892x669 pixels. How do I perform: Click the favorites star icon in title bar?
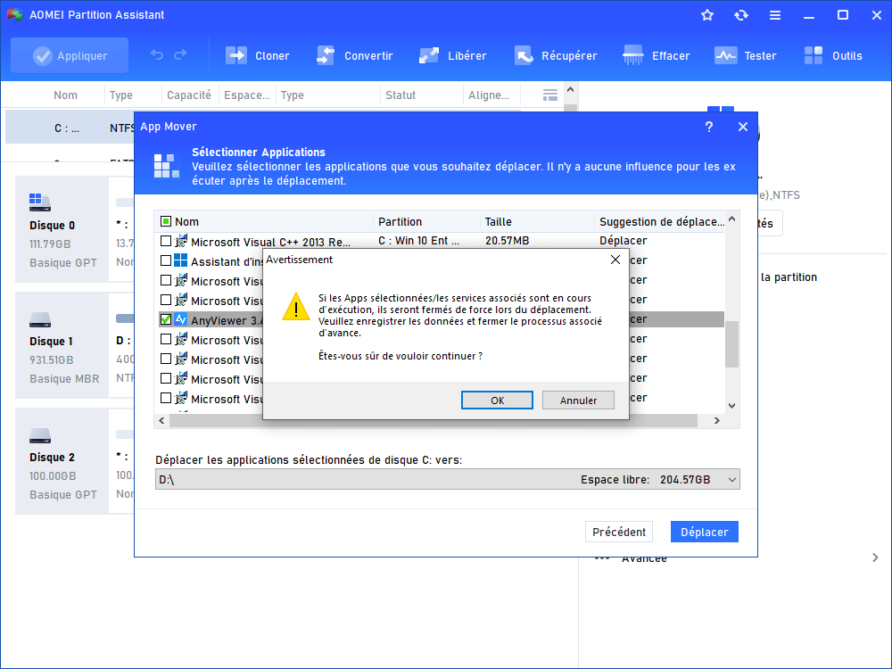(x=707, y=15)
